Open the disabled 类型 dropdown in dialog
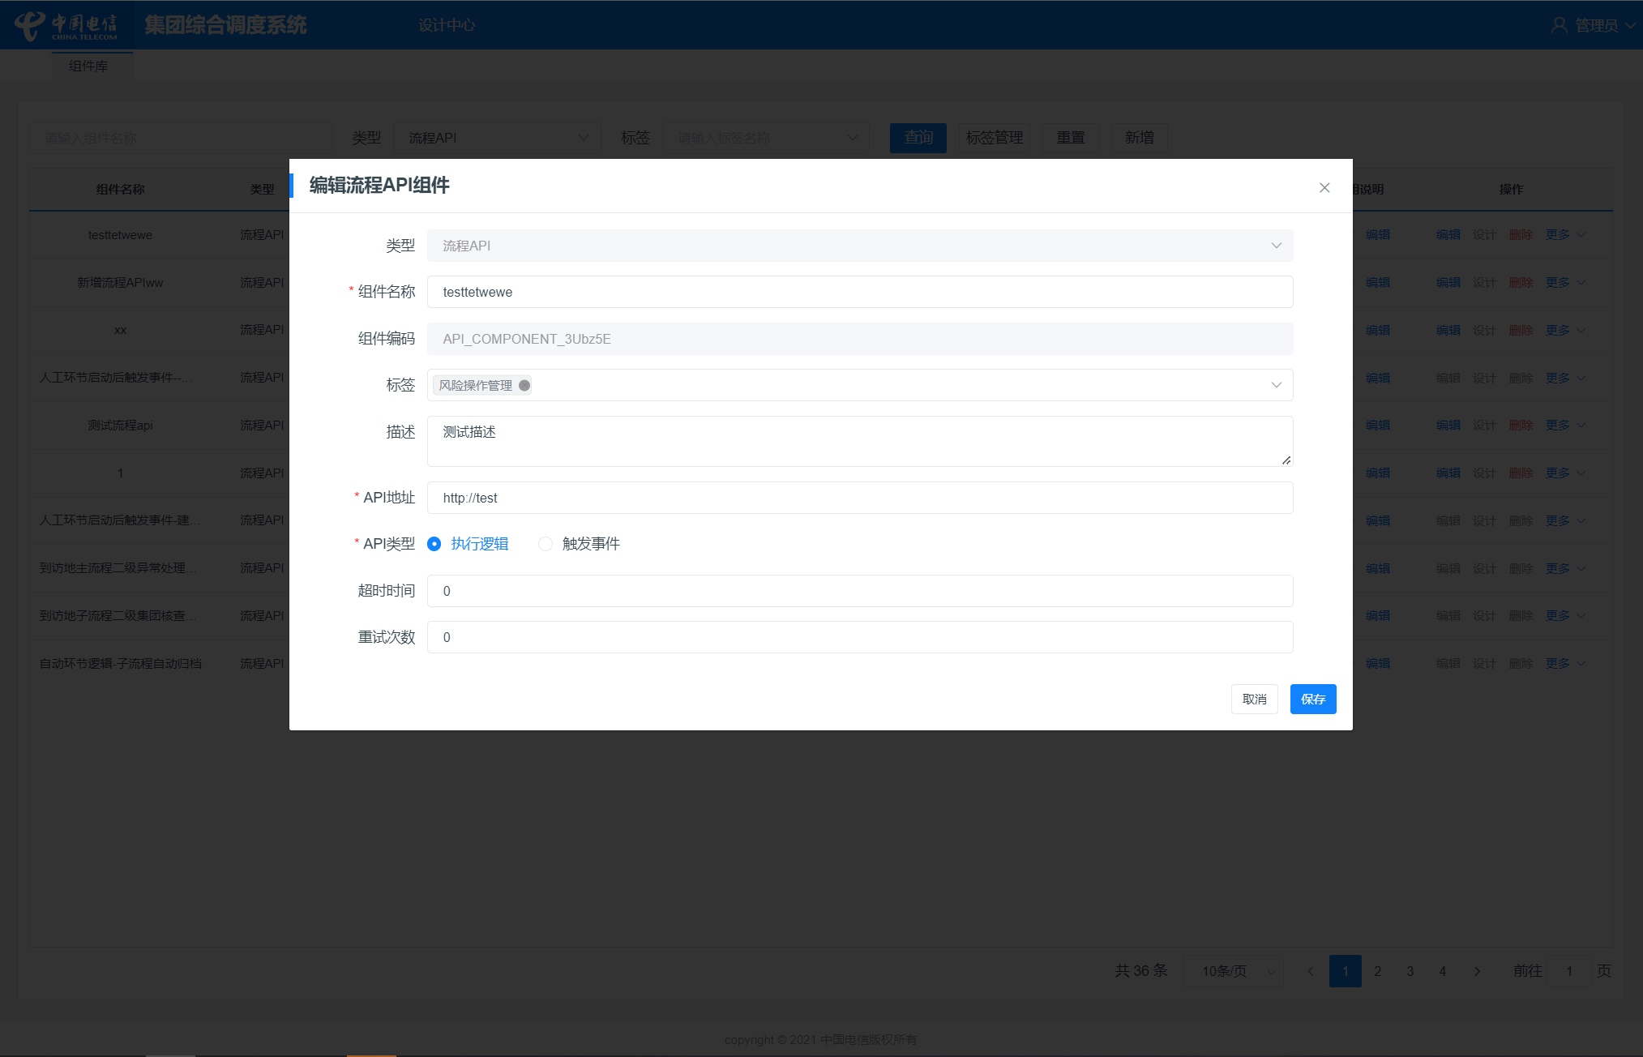 point(1276,246)
